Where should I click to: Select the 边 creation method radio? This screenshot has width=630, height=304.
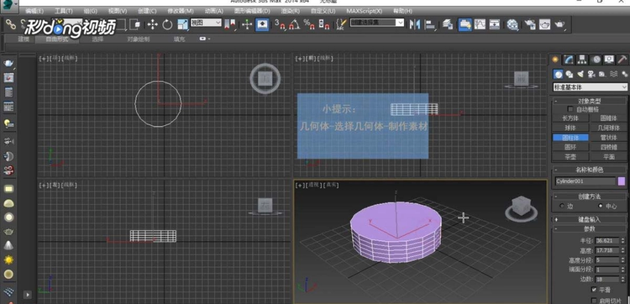(x=562, y=206)
